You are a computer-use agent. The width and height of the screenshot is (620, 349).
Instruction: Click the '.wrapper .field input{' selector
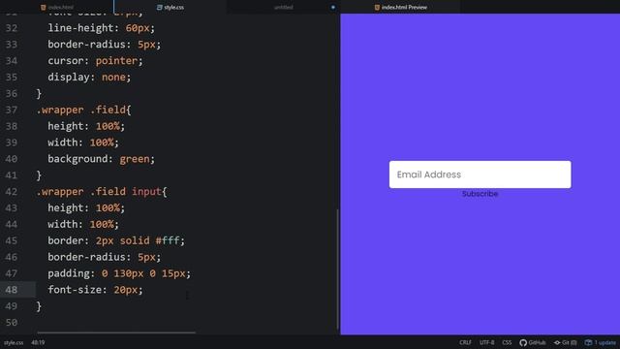[x=102, y=192]
